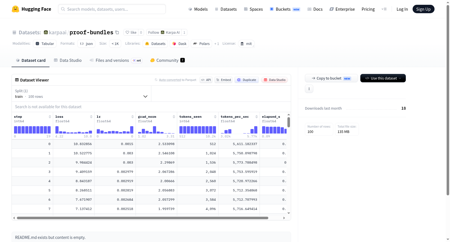Viewport: 450px width, 242px height.
Task: Click the Hugging Face logo icon
Action: [15, 9]
